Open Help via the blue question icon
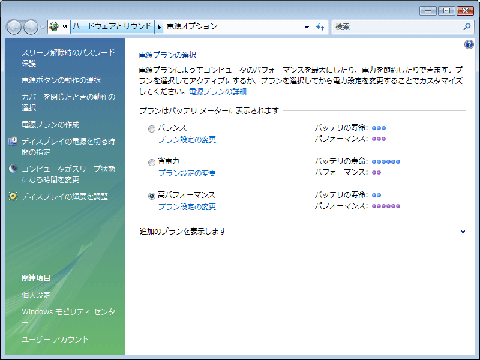The width and height of the screenshot is (480, 360). pos(469,44)
